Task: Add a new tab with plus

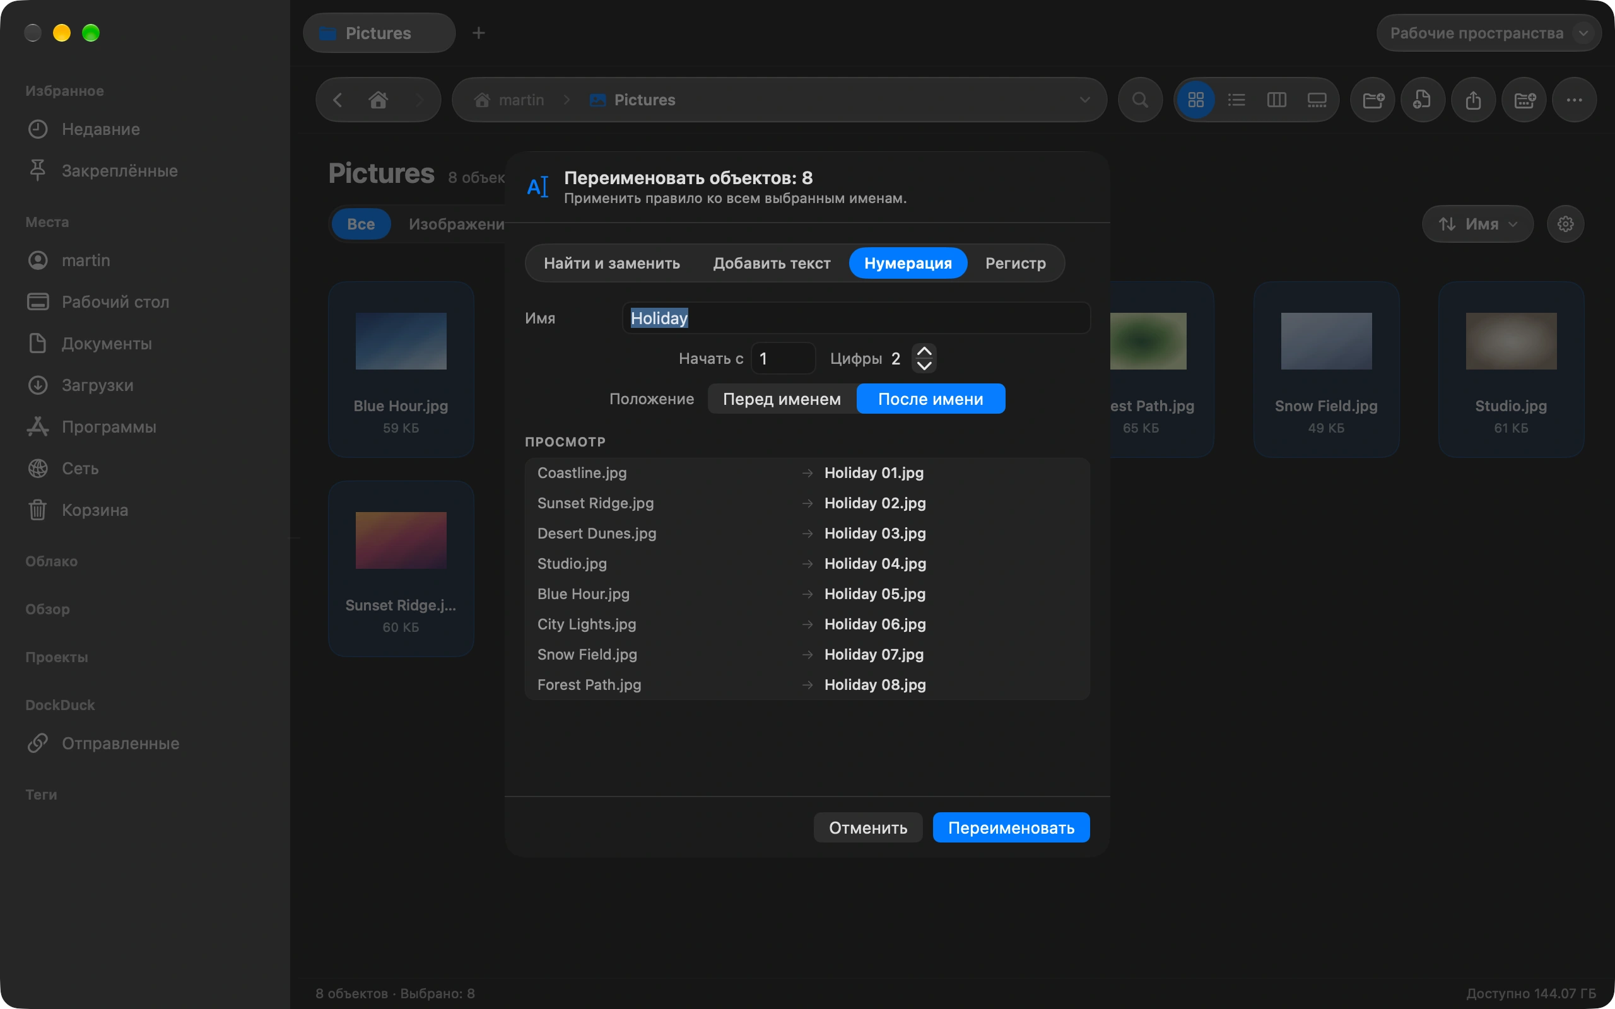Action: point(478,33)
